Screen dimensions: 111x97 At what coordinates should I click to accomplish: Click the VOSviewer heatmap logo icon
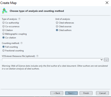tap(5, 11)
